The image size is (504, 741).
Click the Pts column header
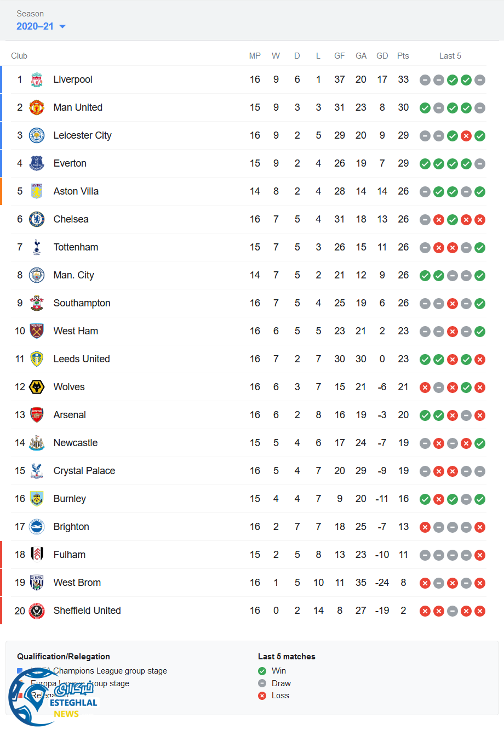[x=403, y=56]
